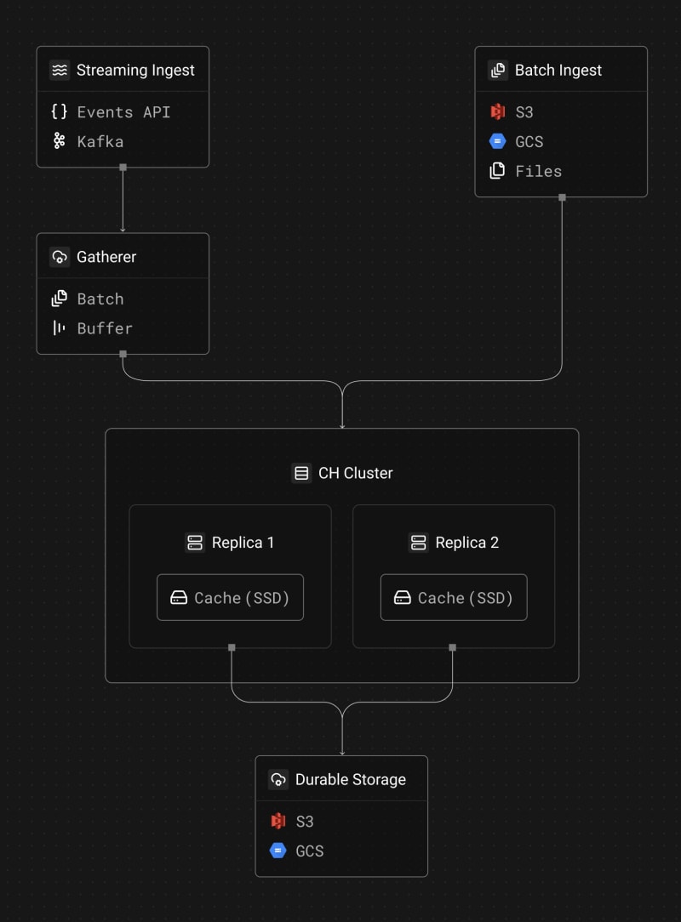681x922 pixels.
Task: Click the CH Cluster database icon
Action: click(300, 473)
